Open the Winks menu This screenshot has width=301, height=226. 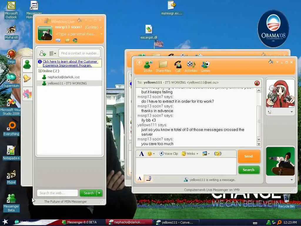coord(190,154)
